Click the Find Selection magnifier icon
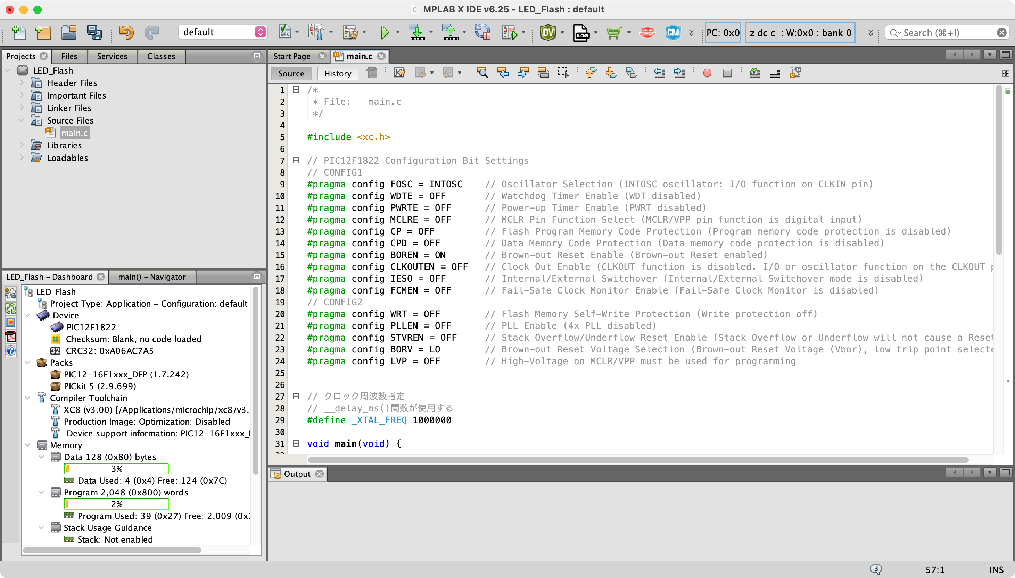Viewport: 1015px width, 578px height. pos(482,73)
